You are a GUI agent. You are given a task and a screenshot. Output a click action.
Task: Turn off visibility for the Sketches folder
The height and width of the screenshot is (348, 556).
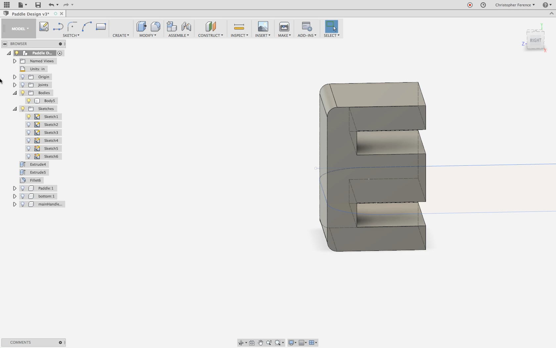pos(22,109)
